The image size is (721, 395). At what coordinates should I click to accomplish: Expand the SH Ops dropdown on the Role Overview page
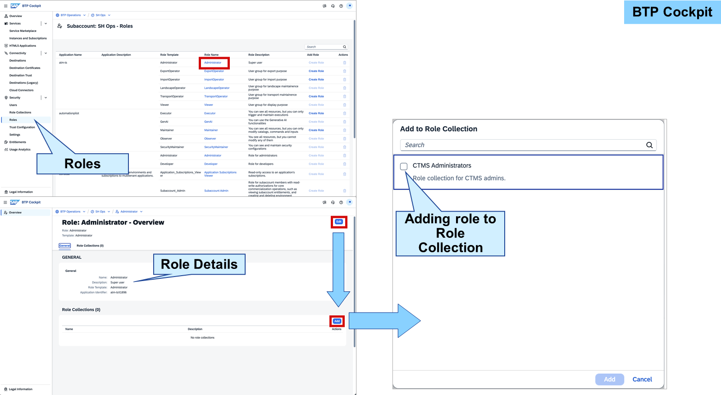pos(109,212)
